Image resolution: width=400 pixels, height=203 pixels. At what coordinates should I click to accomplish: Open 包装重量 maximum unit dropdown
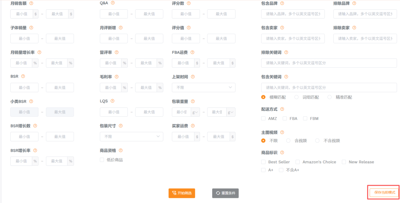(231, 112)
